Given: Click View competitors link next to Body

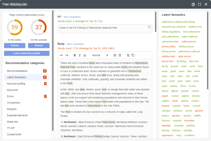Looking at the screenshot, I should tap(75, 44).
